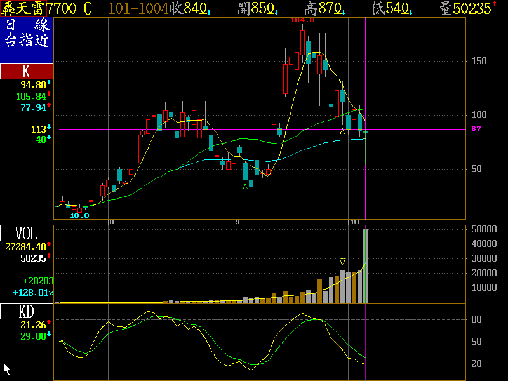
Task: Open the 日線 period selector box
Action: (x=27, y=26)
